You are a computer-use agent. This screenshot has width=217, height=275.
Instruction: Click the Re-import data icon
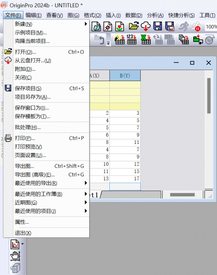pos(158,39)
